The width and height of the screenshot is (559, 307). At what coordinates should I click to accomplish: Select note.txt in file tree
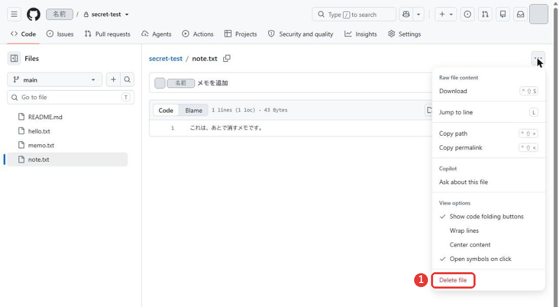tap(68, 160)
